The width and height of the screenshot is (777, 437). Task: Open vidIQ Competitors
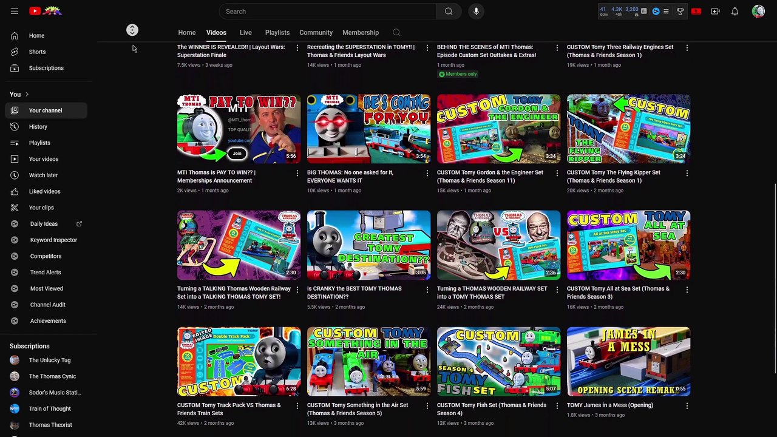46,256
